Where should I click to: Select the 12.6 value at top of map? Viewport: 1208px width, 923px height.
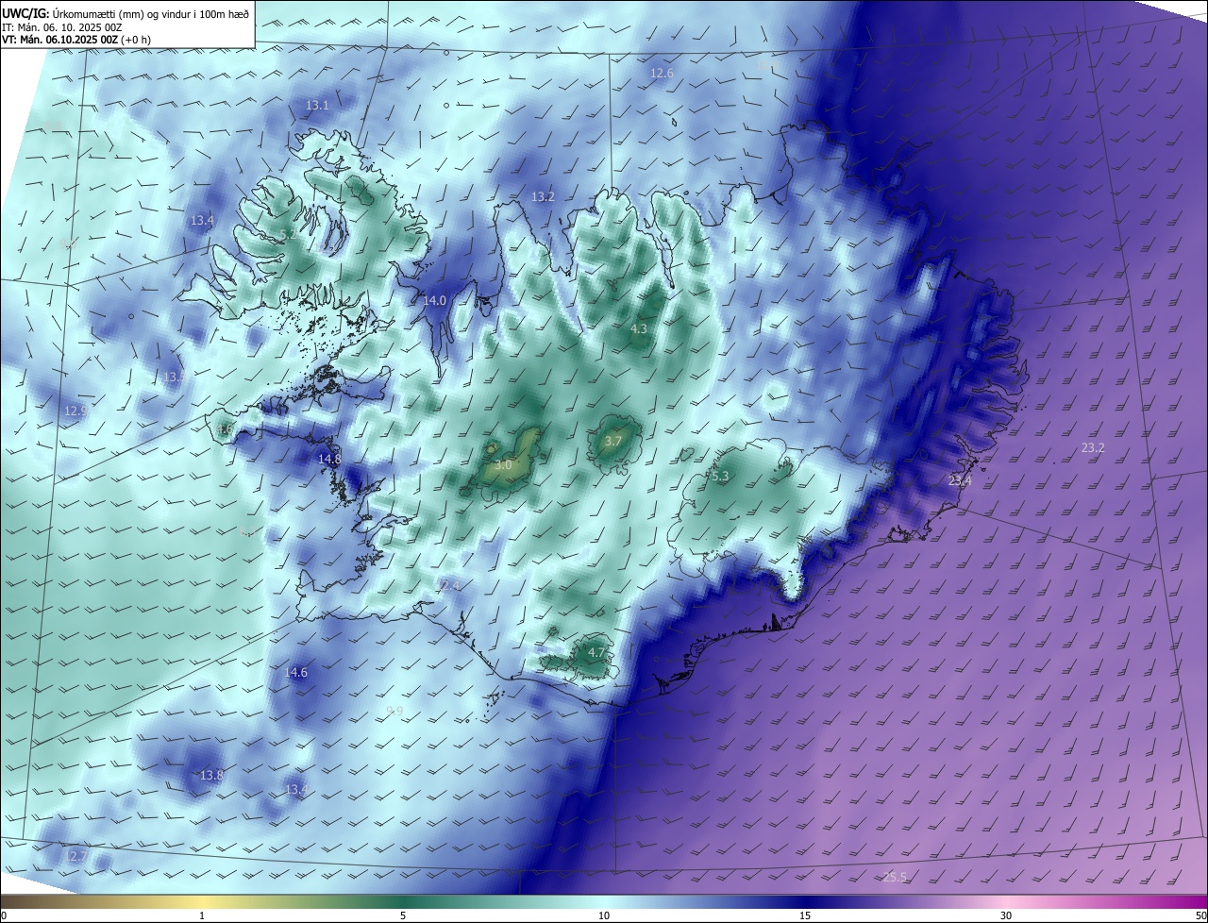coord(663,73)
